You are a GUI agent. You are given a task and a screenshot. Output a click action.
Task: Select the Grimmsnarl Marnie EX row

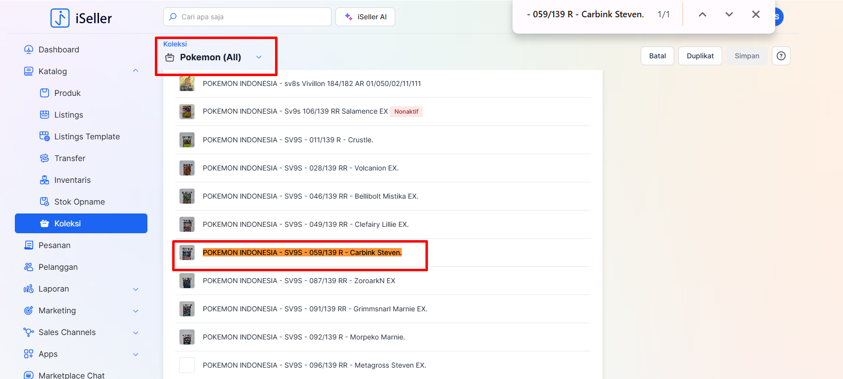click(x=383, y=309)
